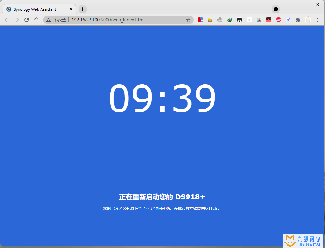This screenshot has height=248, width=325.
Task: View the not-secure site warning icon
Action: pyautogui.click(x=49, y=20)
